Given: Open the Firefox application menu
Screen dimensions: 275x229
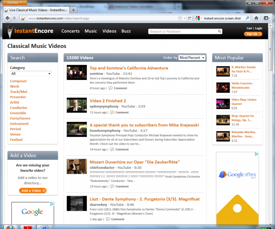Looking at the screenshot, I should pos(15,2).
